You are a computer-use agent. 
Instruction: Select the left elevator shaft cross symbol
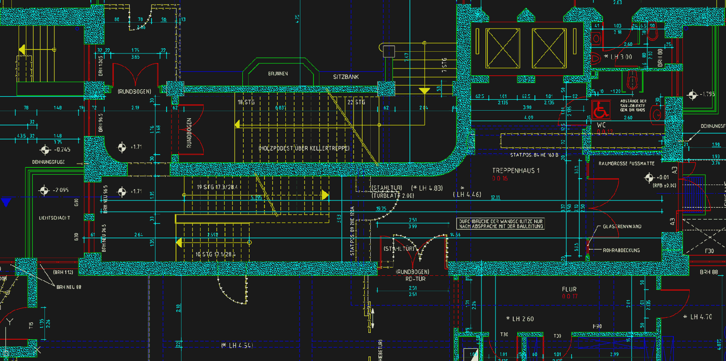[503, 48]
